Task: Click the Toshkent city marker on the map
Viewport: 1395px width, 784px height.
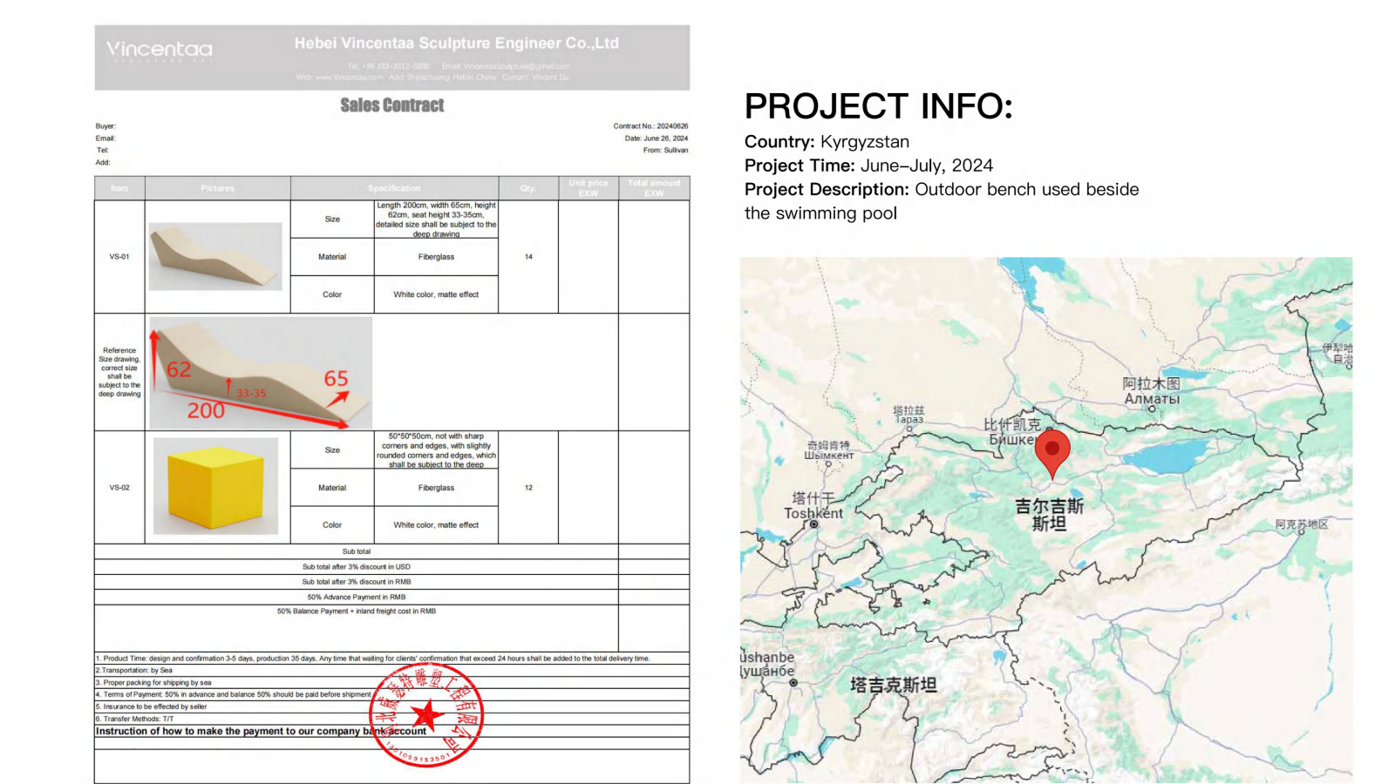Action: tap(813, 524)
